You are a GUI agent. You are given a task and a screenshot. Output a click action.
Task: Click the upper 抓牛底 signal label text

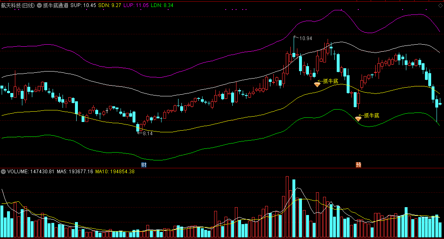coord(331,81)
